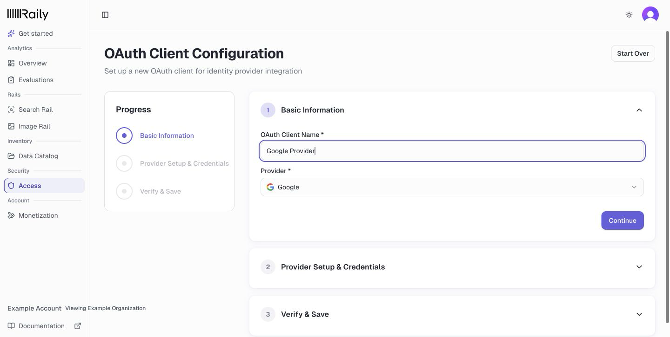Image resolution: width=670 pixels, height=337 pixels.
Task: Click the Monetization coins icon
Action: point(11,215)
